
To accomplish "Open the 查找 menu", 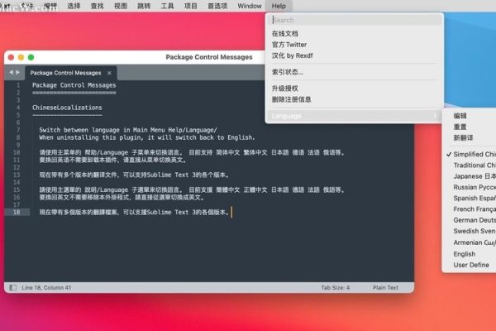I will pyautogui.click(x=97, y=6).
